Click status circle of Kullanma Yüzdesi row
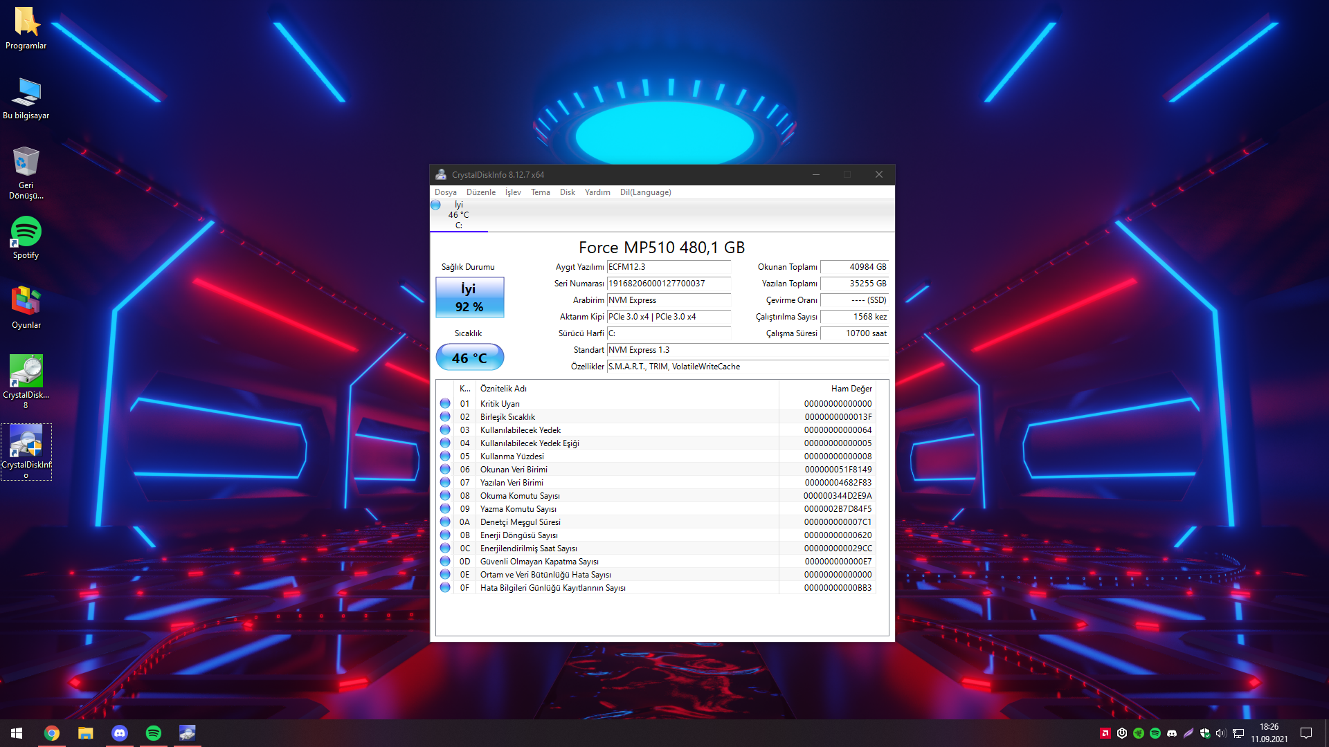The image size is (1329, 747). click(x=445, y=456)
